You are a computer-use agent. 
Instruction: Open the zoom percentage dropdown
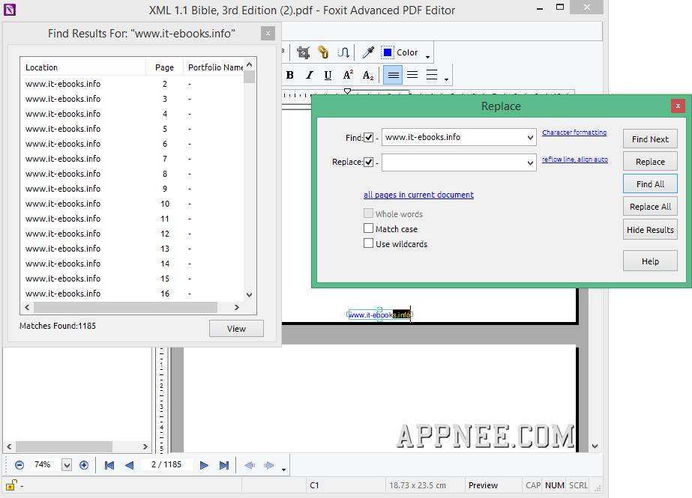coord(67,465)
